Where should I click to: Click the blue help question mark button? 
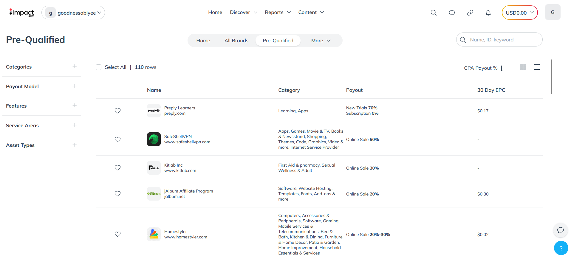561,248
